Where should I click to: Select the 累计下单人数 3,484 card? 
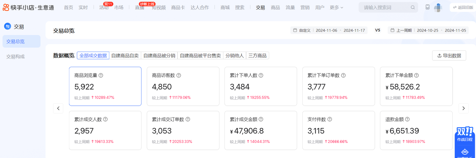[x=261, y=86]
